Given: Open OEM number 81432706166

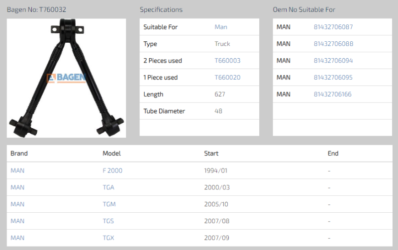Looking at the screenshot, I should tap(333, 94).
